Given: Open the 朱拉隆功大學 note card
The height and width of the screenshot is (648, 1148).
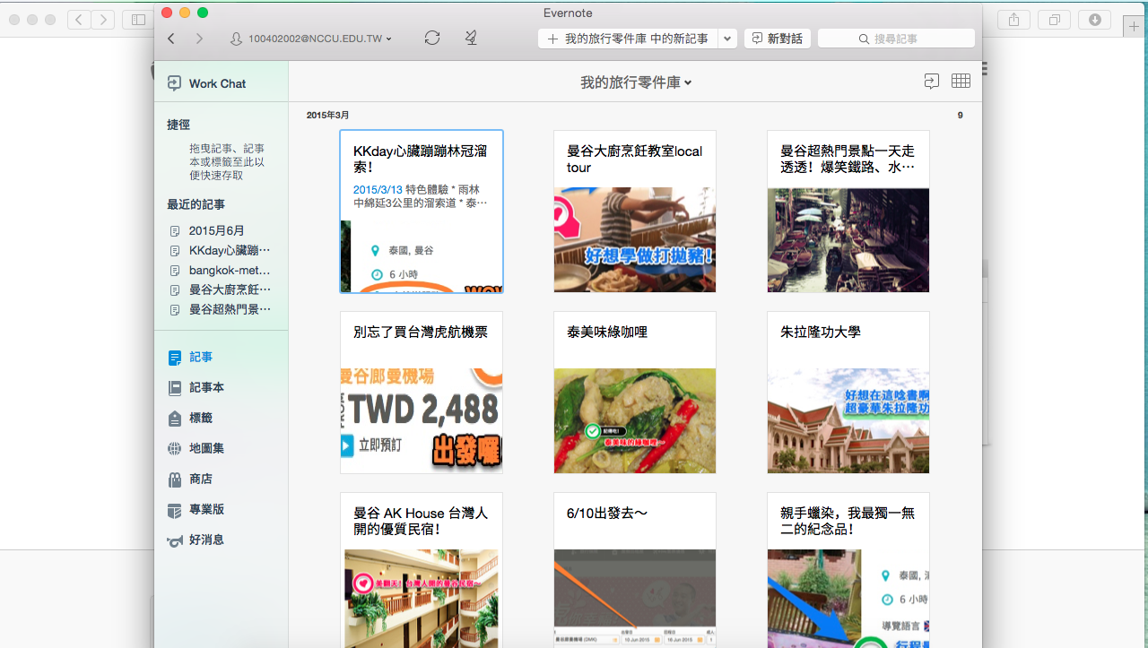Looking at the screenshot, I should pos(848,393).
